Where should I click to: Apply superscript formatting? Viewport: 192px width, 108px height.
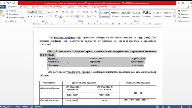point(46,16)
